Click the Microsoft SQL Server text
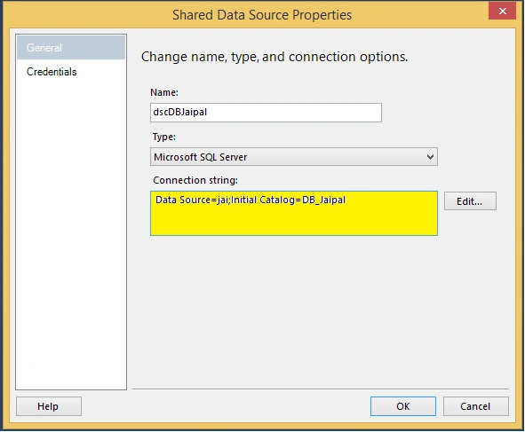Screen dimensions: 525x432 point(200,157)
